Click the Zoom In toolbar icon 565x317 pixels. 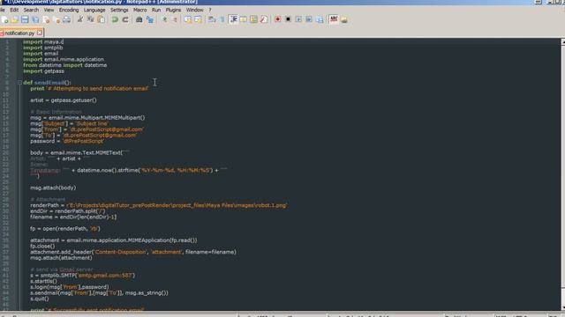tap(165, 19)
